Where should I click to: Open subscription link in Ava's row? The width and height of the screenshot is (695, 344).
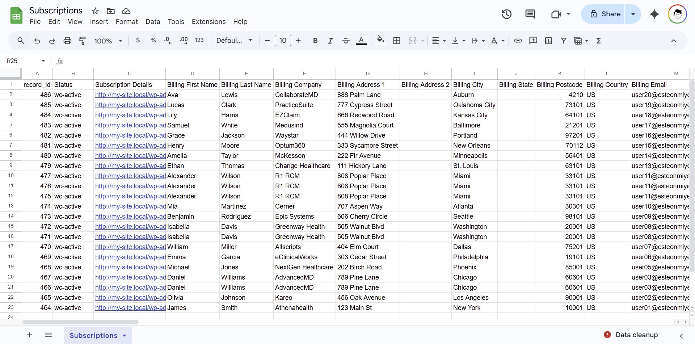point(130,95)
